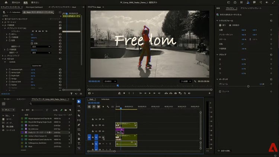Select the Type tool
279x157 pixels.
pos(79,144)
